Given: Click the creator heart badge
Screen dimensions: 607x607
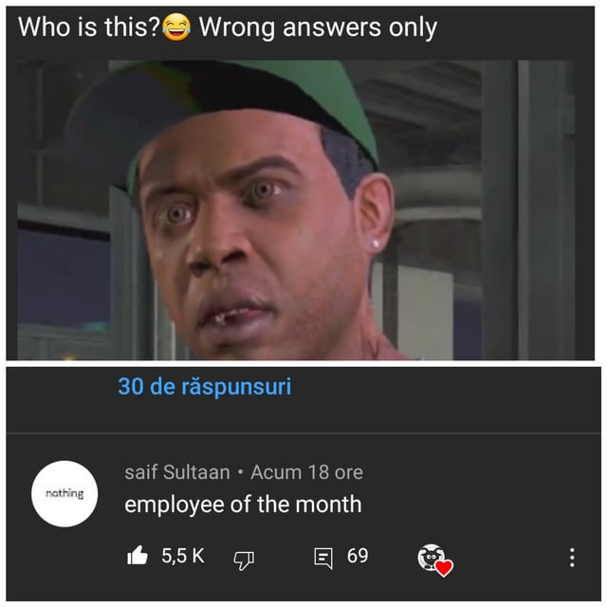Looking at the screenshot, I should click(435, 560).
